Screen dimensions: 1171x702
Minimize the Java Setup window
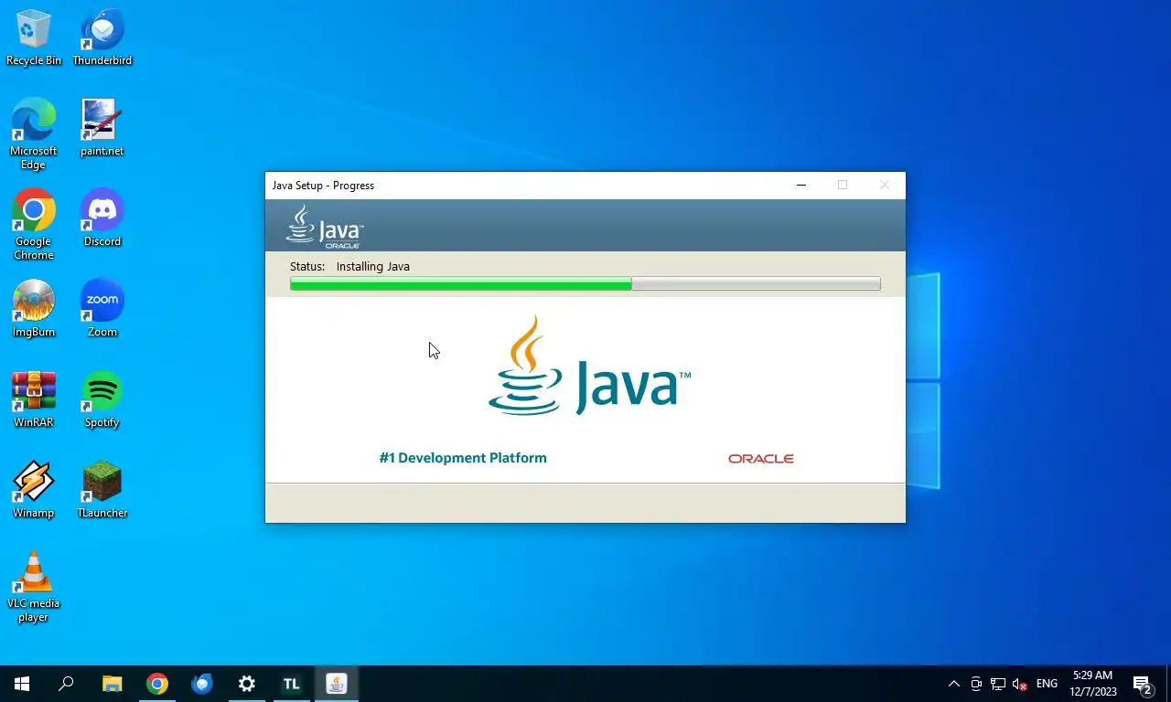coord(801,185)
